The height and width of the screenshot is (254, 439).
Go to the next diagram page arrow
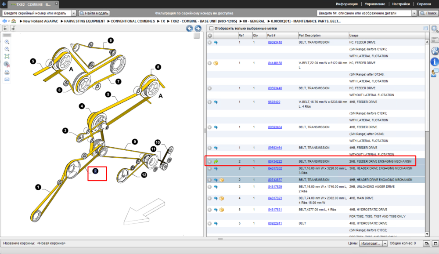(x=198, y=28)
